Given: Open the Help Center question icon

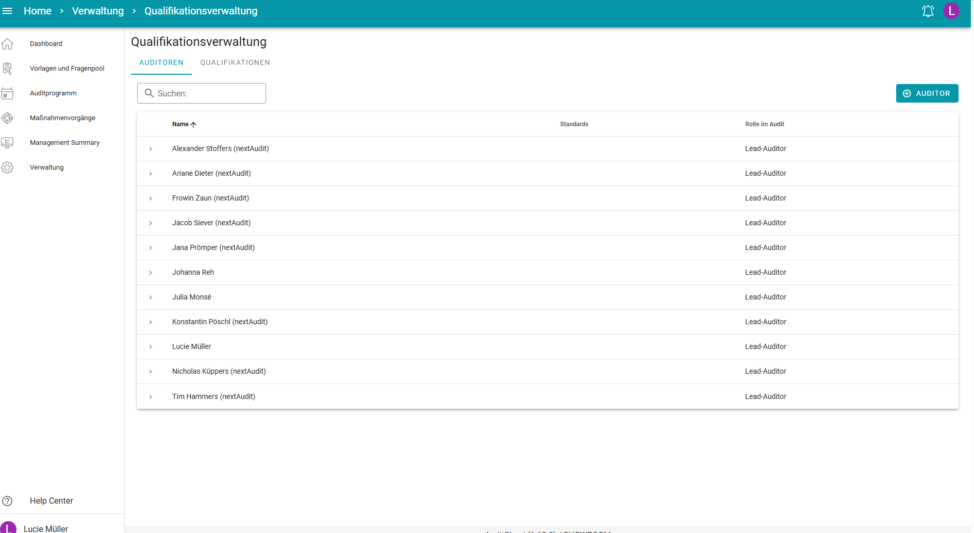Looking at the screenshot, I should tap(7, 501).
